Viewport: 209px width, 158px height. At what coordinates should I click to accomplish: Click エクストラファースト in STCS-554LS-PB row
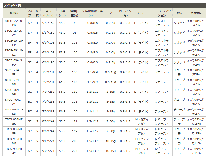[x=162, y=23]
